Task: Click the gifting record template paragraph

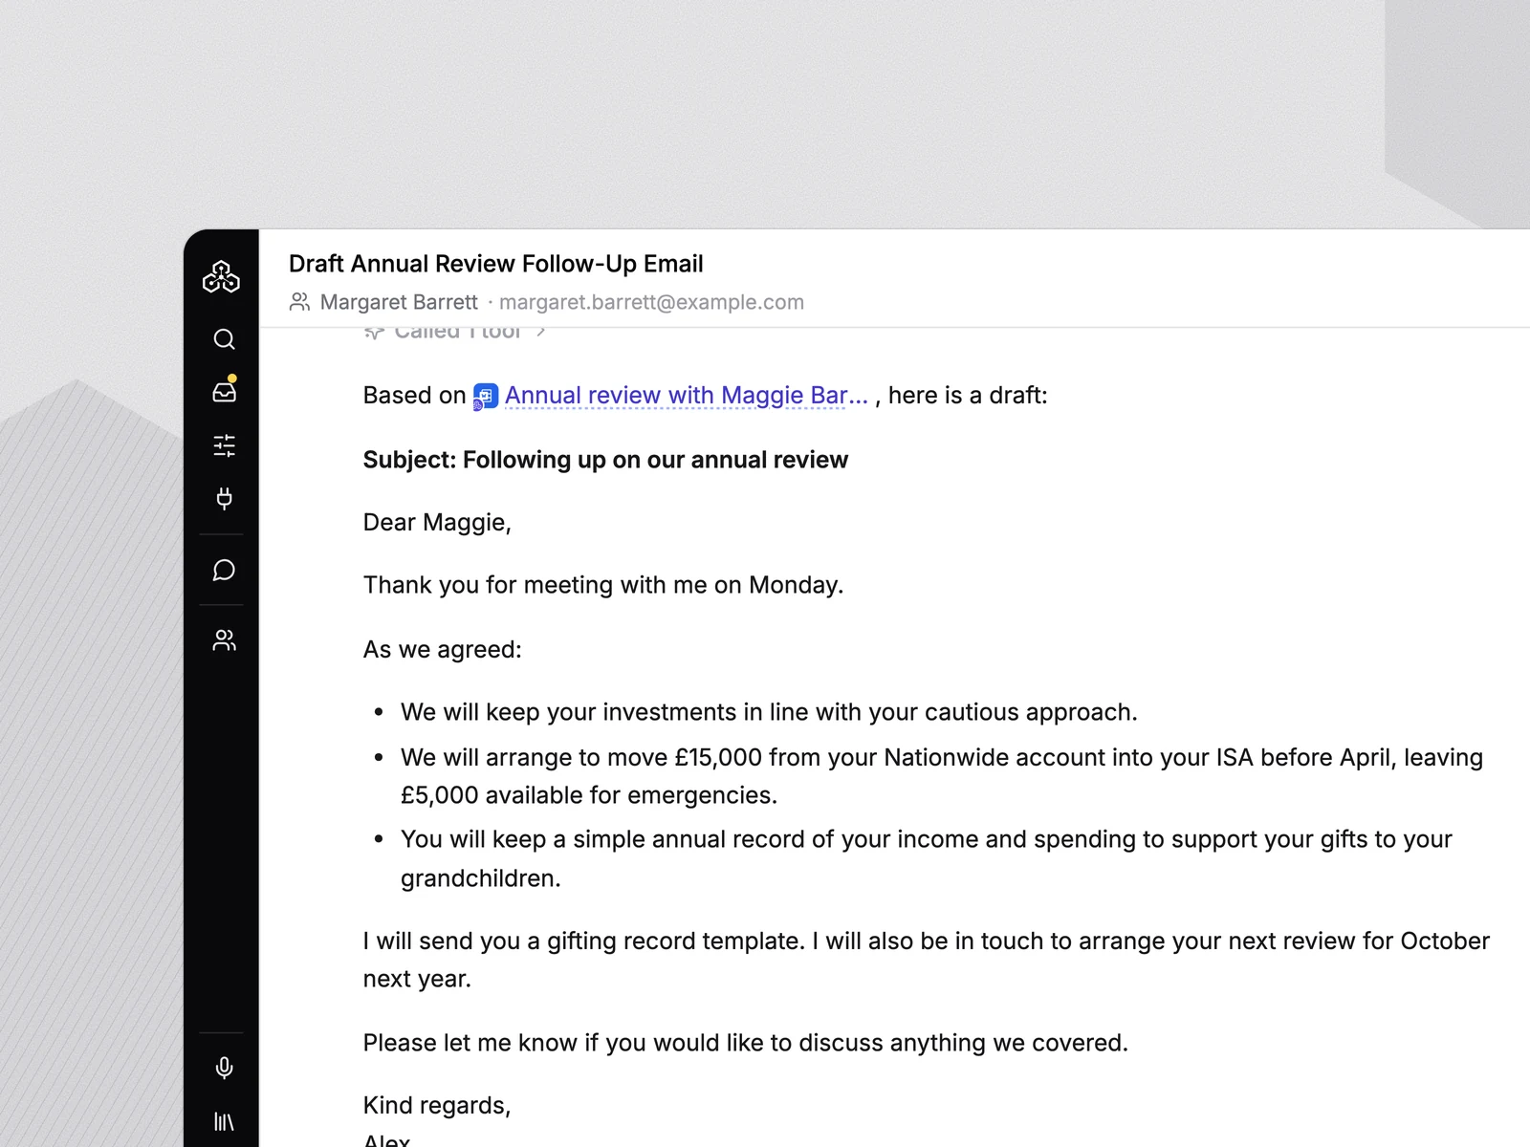Action: tap(927, 960)
